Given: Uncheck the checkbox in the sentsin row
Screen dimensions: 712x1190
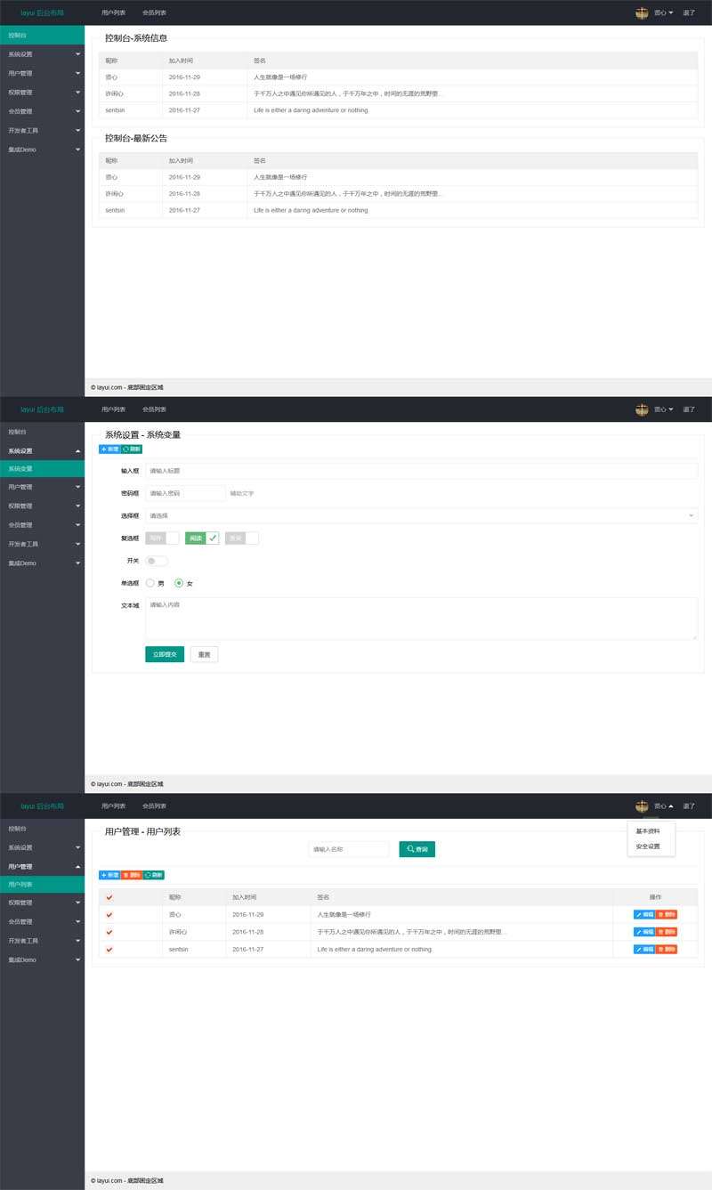Looking at the screenshot, I should (x=109, y=950).
